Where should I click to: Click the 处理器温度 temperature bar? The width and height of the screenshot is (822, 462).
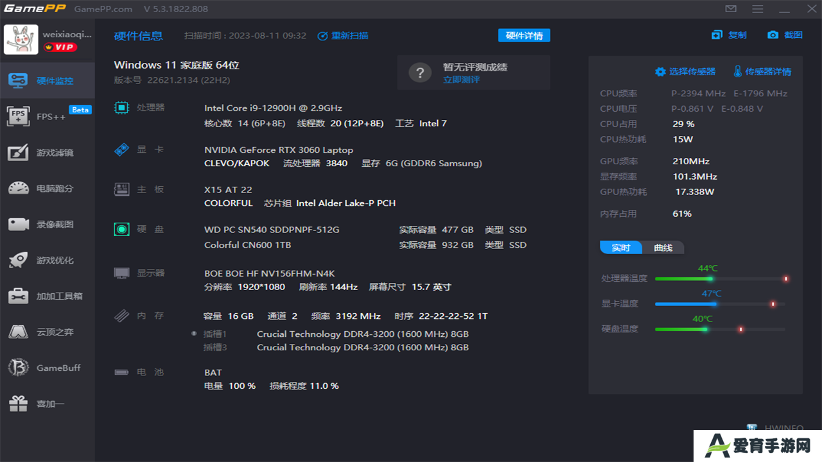pyautogui.click(x=720, y=279)
